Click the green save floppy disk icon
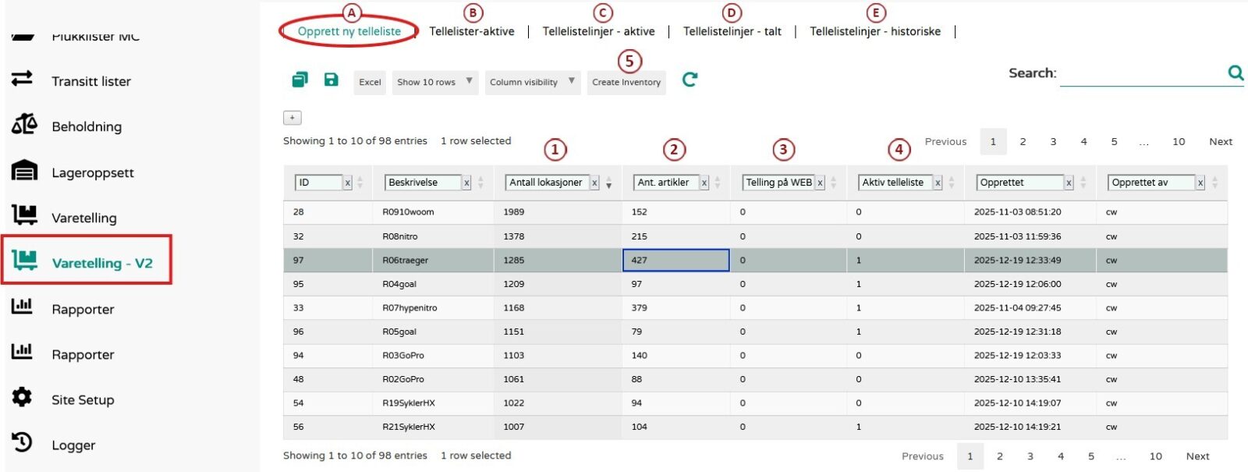Image resolution: width=1248 pixels, height=472 pixels. (331, 80)
